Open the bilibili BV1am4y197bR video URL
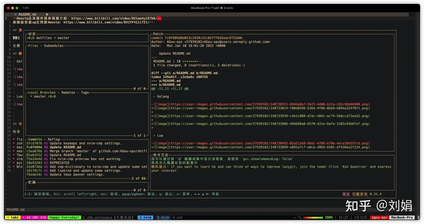Viewport: 424px width, 224px height. tap(114, 18)
